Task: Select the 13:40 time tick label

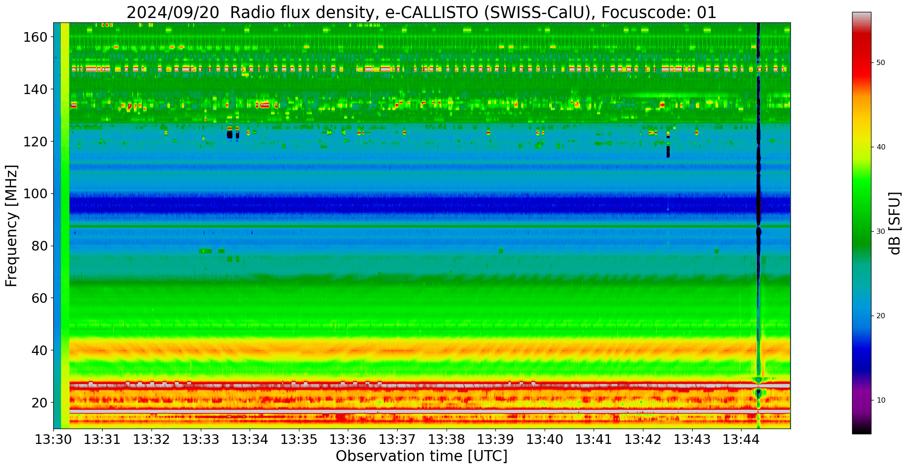Action: (x=545, y=439)
